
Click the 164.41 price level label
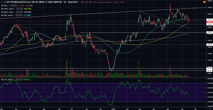209,24
